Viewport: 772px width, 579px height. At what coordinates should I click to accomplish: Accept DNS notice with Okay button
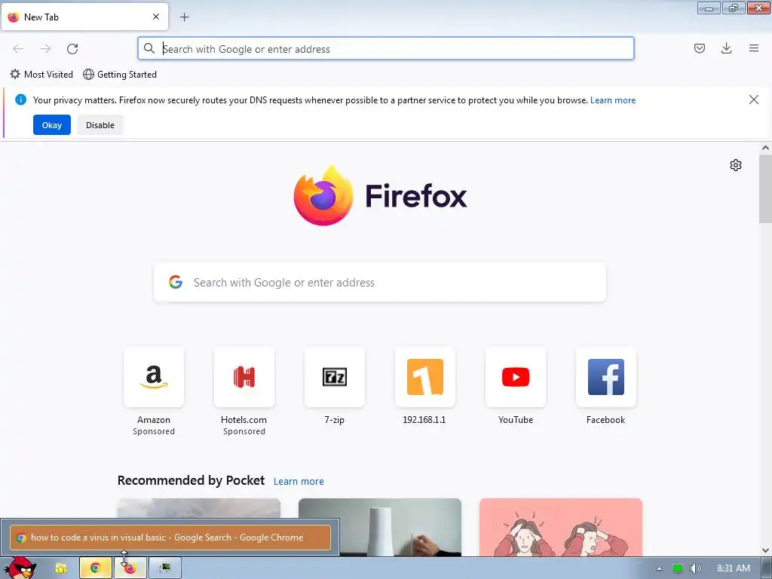pos(52,125)
